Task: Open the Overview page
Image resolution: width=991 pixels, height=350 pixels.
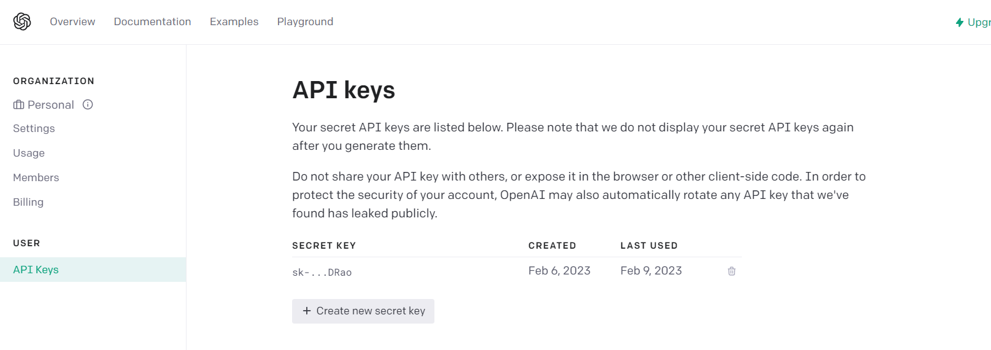Action: click(x=72, y=21)
